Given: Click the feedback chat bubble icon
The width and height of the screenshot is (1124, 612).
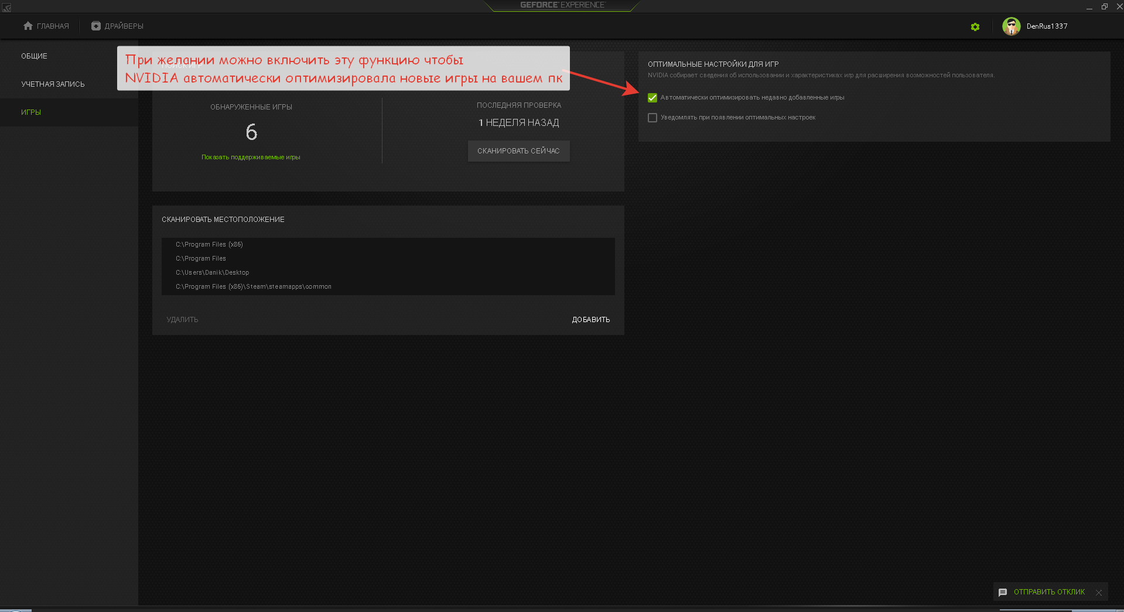Looking at the screenshot, I should pyautogui.click(x=1003, y=592).
